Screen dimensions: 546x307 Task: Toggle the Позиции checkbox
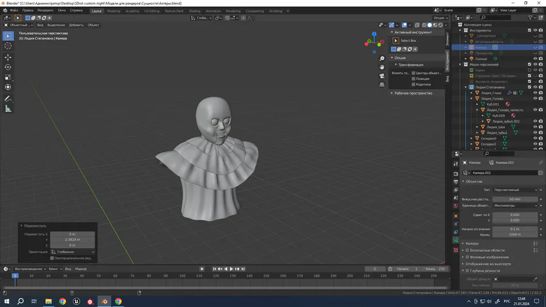click(413, 79)
